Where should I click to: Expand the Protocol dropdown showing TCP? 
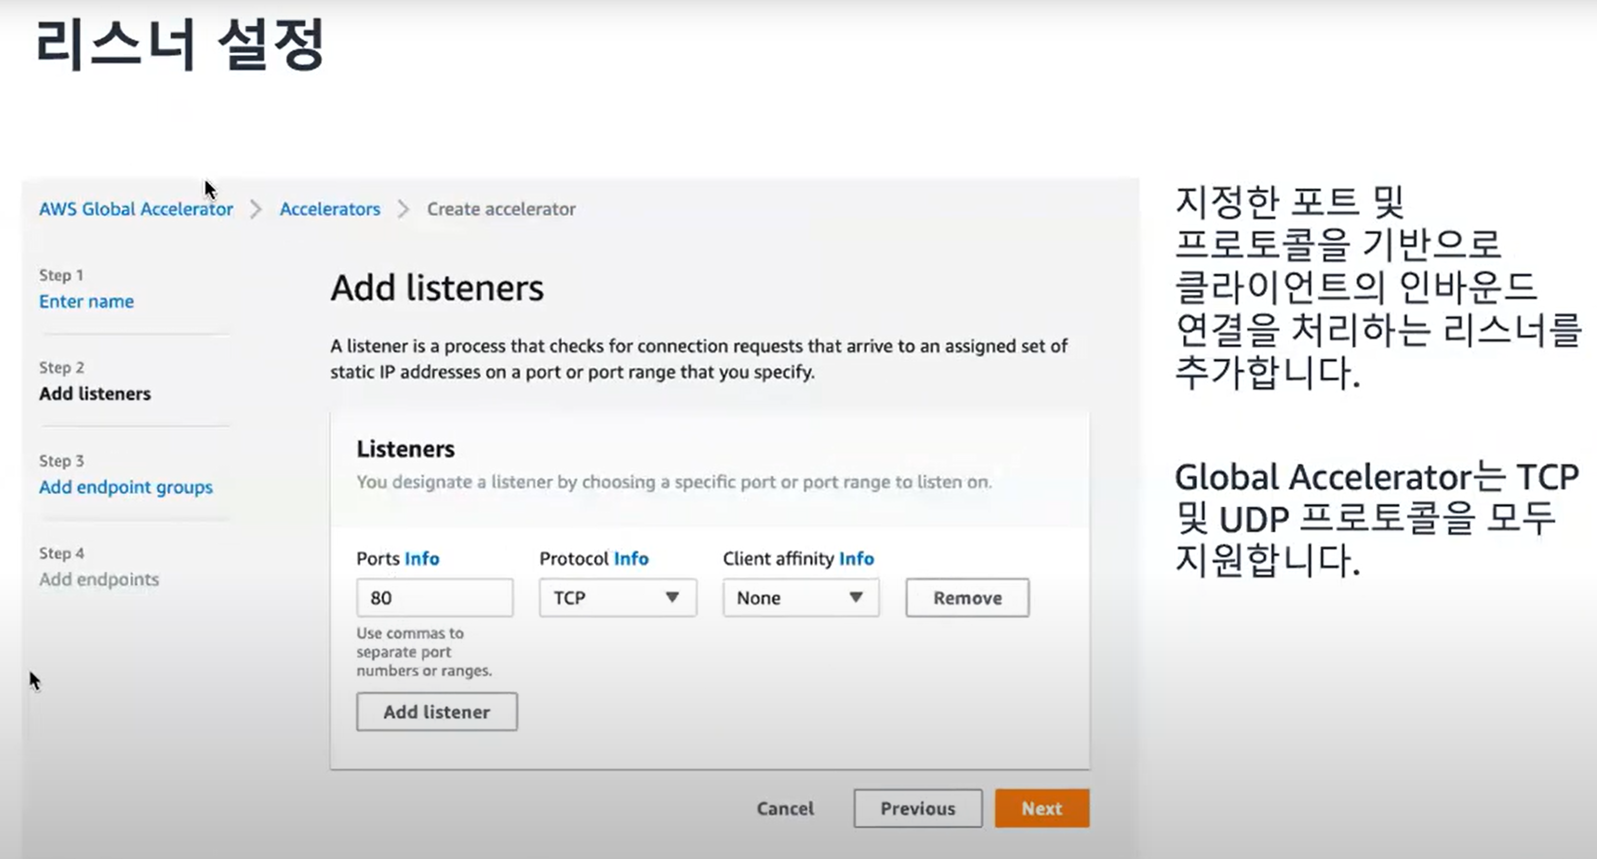point(617,598)
